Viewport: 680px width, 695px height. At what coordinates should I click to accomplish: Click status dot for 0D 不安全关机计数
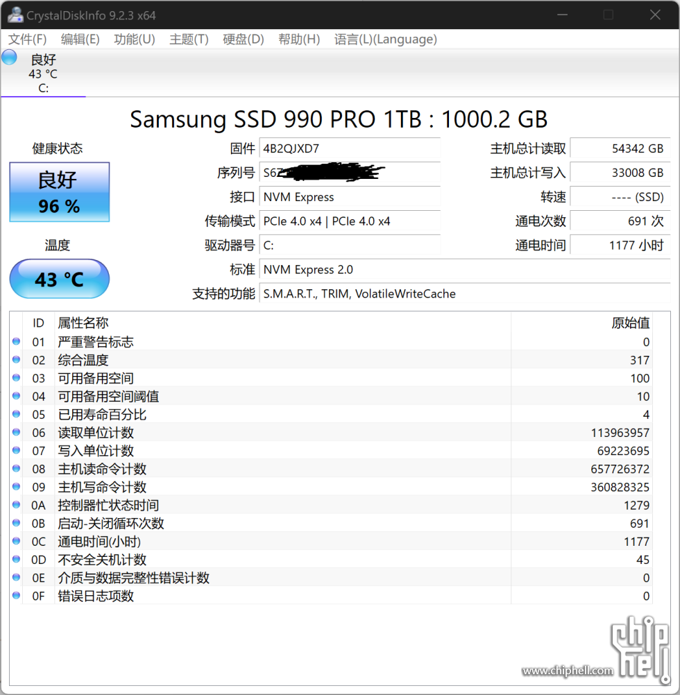(x=17, y=559)
